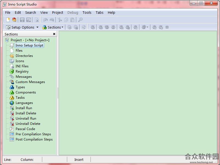
Task: Copy selection using the toolbar icon
Action: point(66,20)
